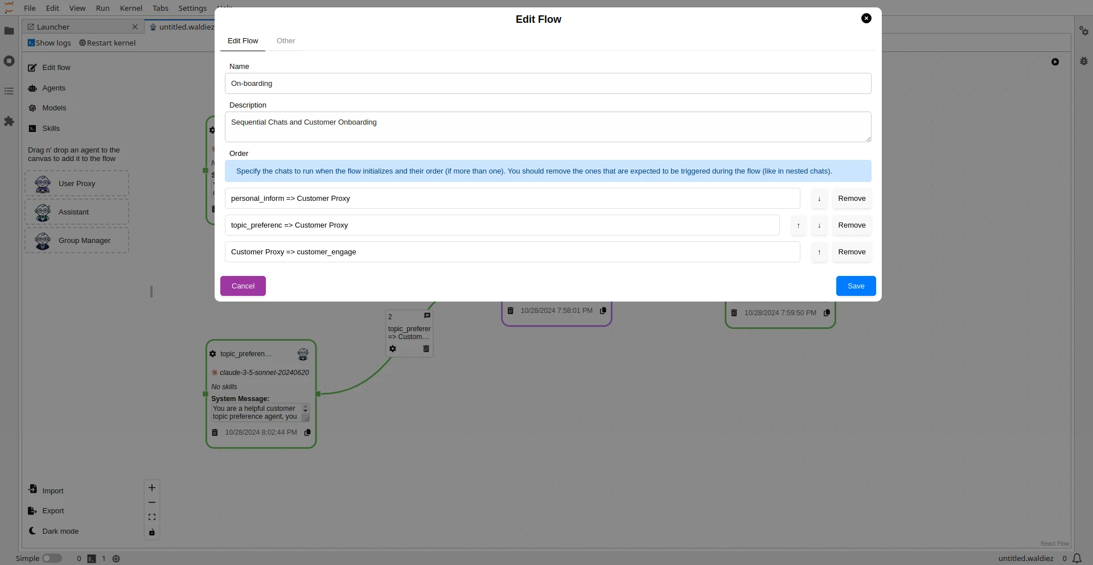Viewport: 1093px width, 565px height.
Task: Open the file browser sidebar panel
Action: pyautogui.click(x=9, y=31)
